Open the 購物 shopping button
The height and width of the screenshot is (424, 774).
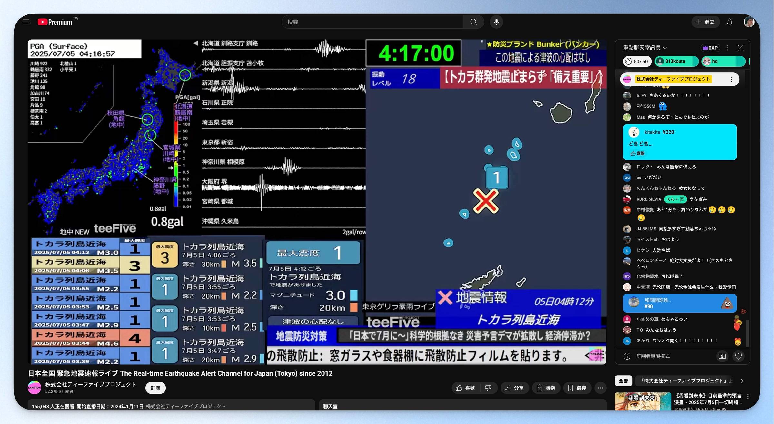coord(546,388)
